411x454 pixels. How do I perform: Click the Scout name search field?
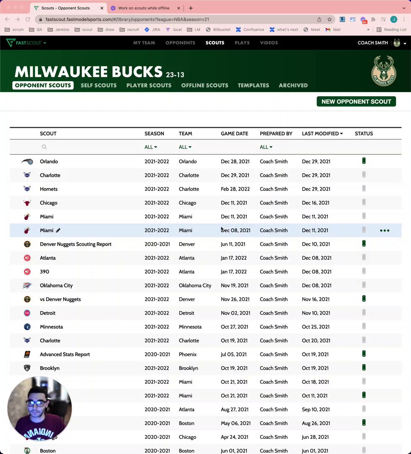click(90, 147)
